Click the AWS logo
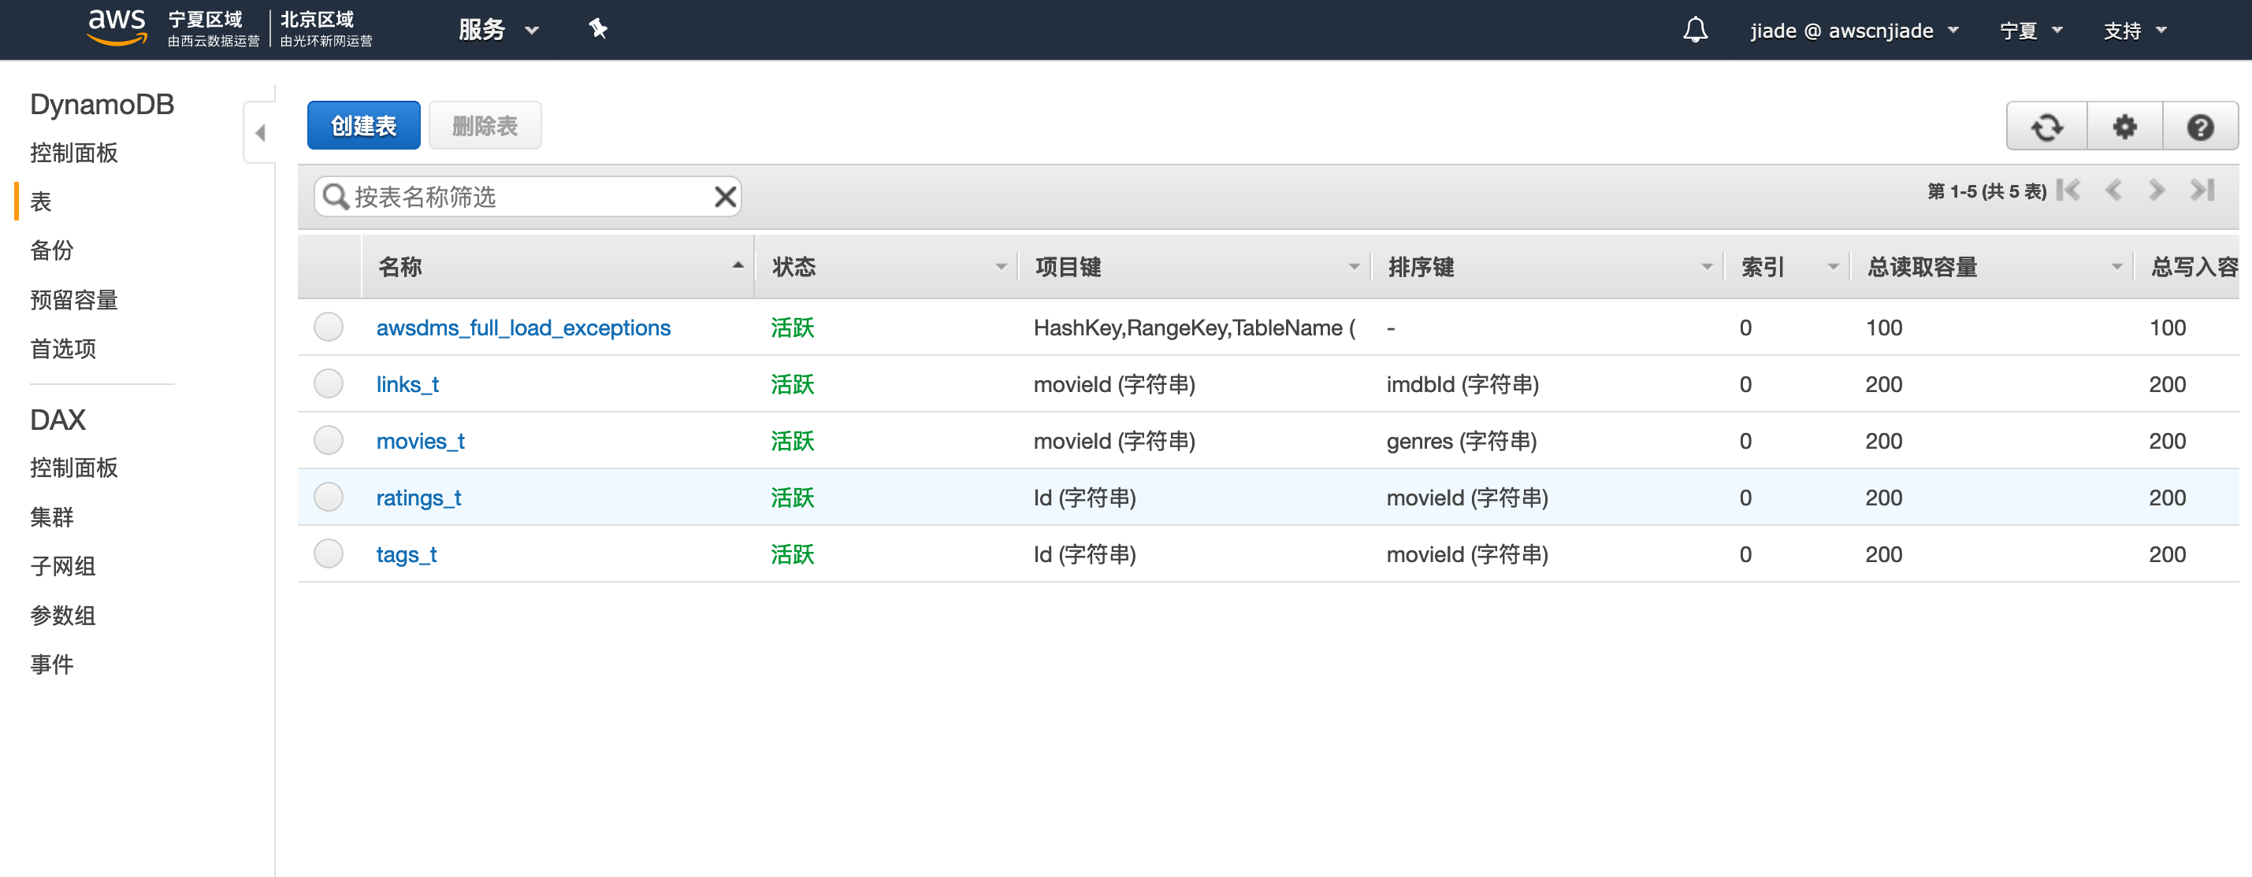The width and height of the screenshot is (2252, 877). coord(117,26)
